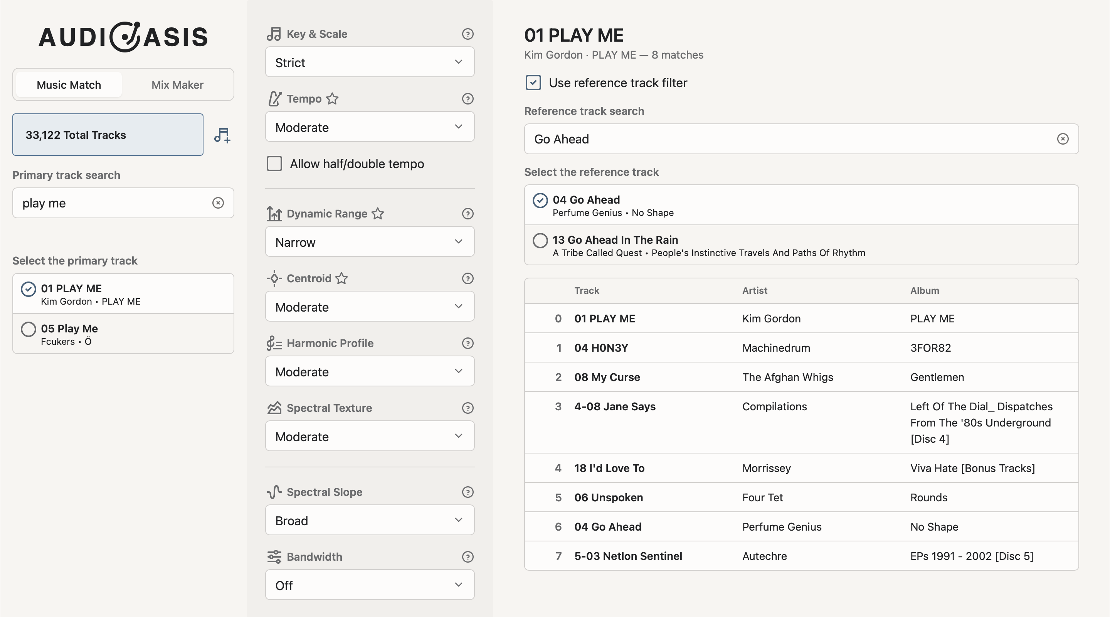
Task: Open the Tempo Moderate dropdown
Action: click(x=370, y=127)
